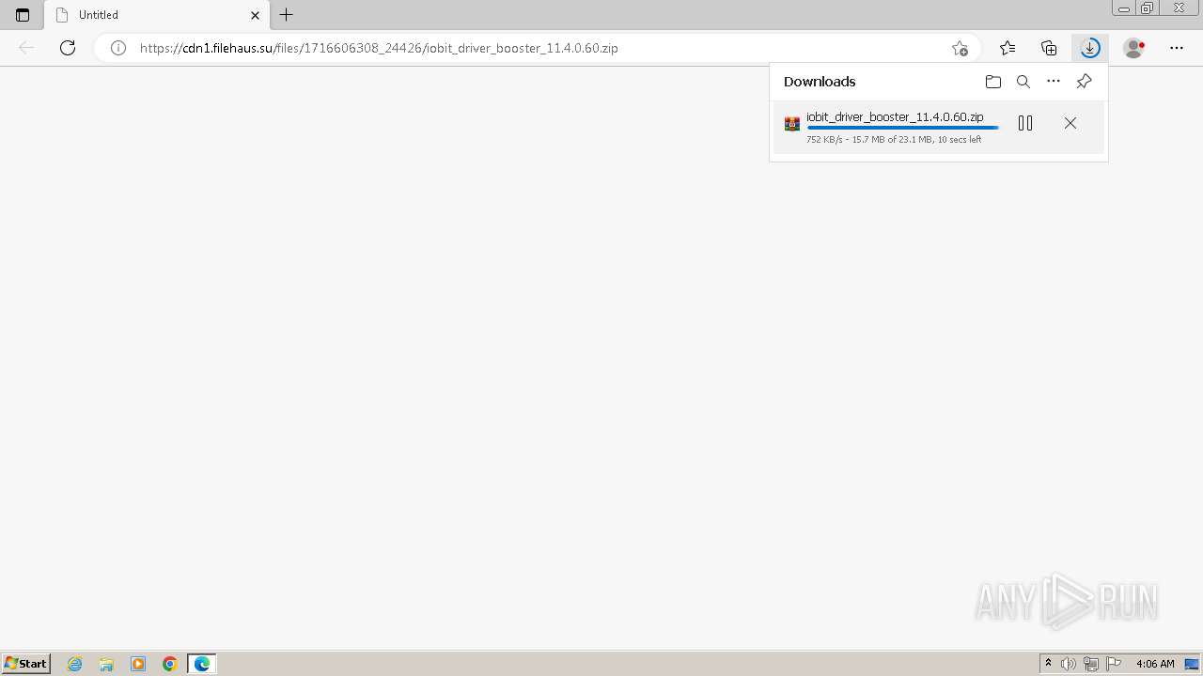Pin the Downloads panel
Image resolution: width=1203 pixels, height=676 pixels.
(x=1084, y=82)
